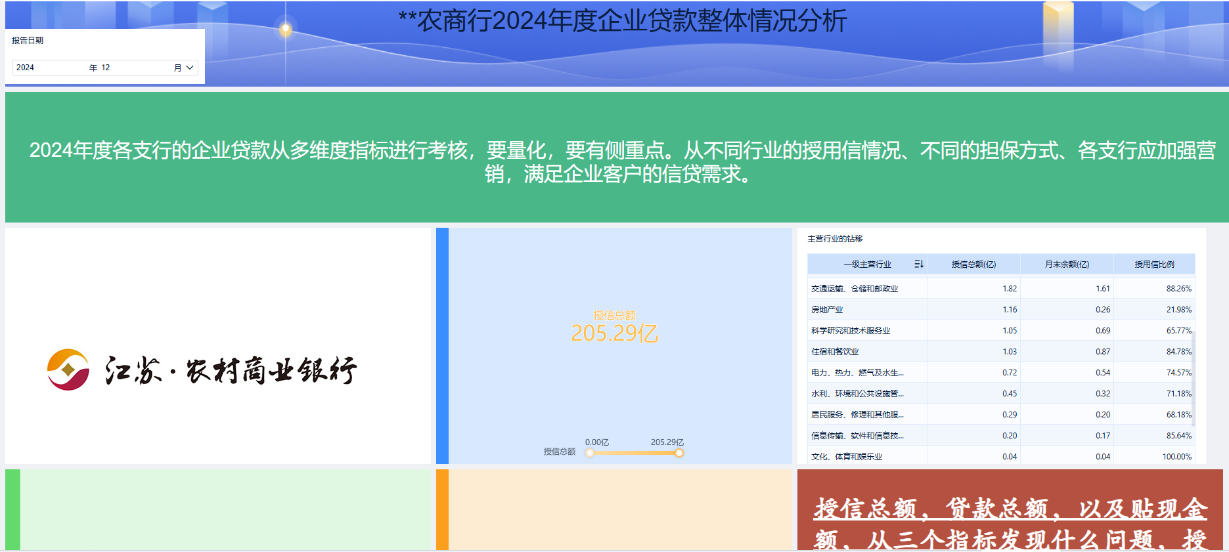This screenshot has height=552, width=1229.
Task: Click the Jiangsu Rural Commercial Bank logo emblem
Action: 68,370
